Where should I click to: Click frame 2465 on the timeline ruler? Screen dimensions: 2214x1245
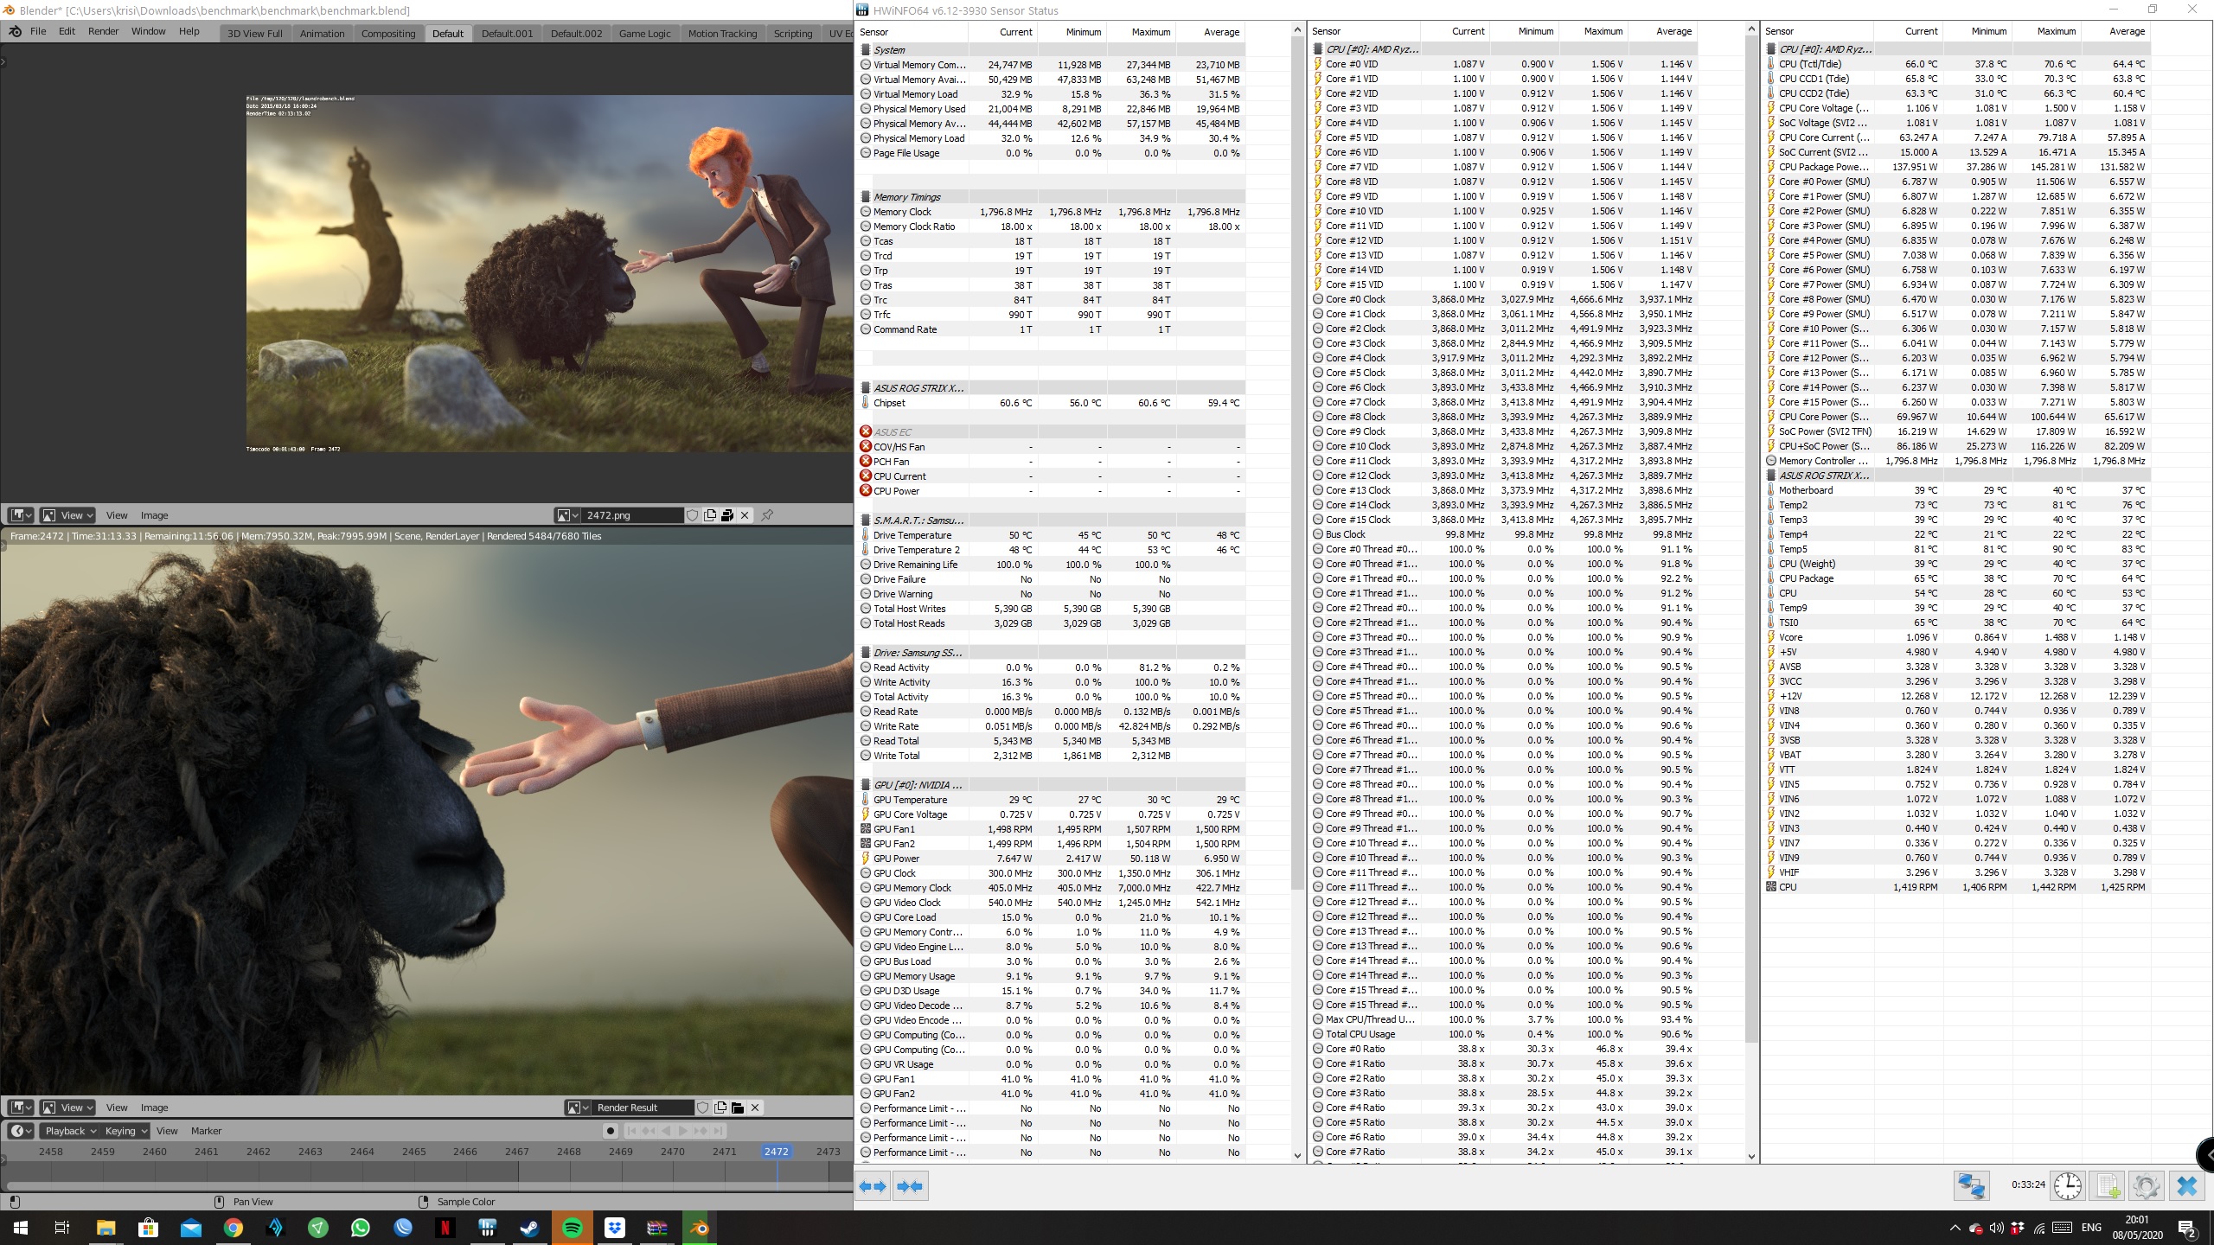413,1152
